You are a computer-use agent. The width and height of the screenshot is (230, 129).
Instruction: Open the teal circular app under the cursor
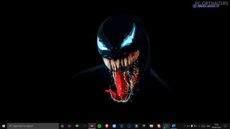pos(166,126)
